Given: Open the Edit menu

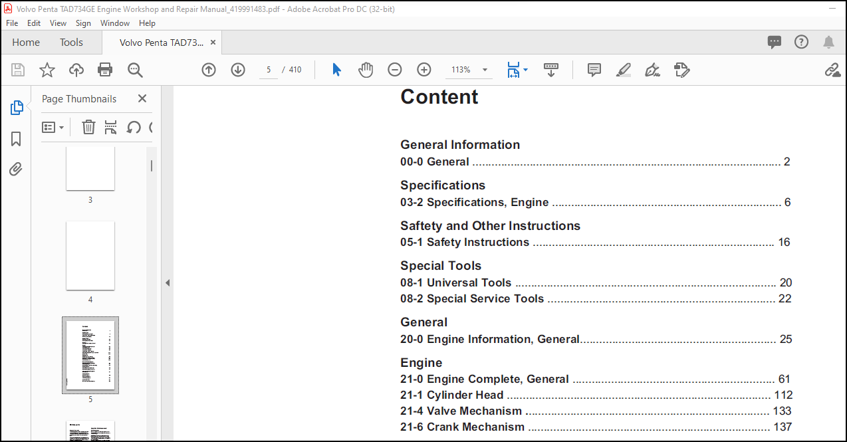Looking at the screenshot, I should tap(34, 23).
